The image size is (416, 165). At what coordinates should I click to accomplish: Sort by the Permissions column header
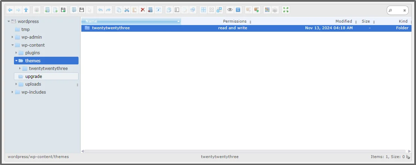pos(235,21)
